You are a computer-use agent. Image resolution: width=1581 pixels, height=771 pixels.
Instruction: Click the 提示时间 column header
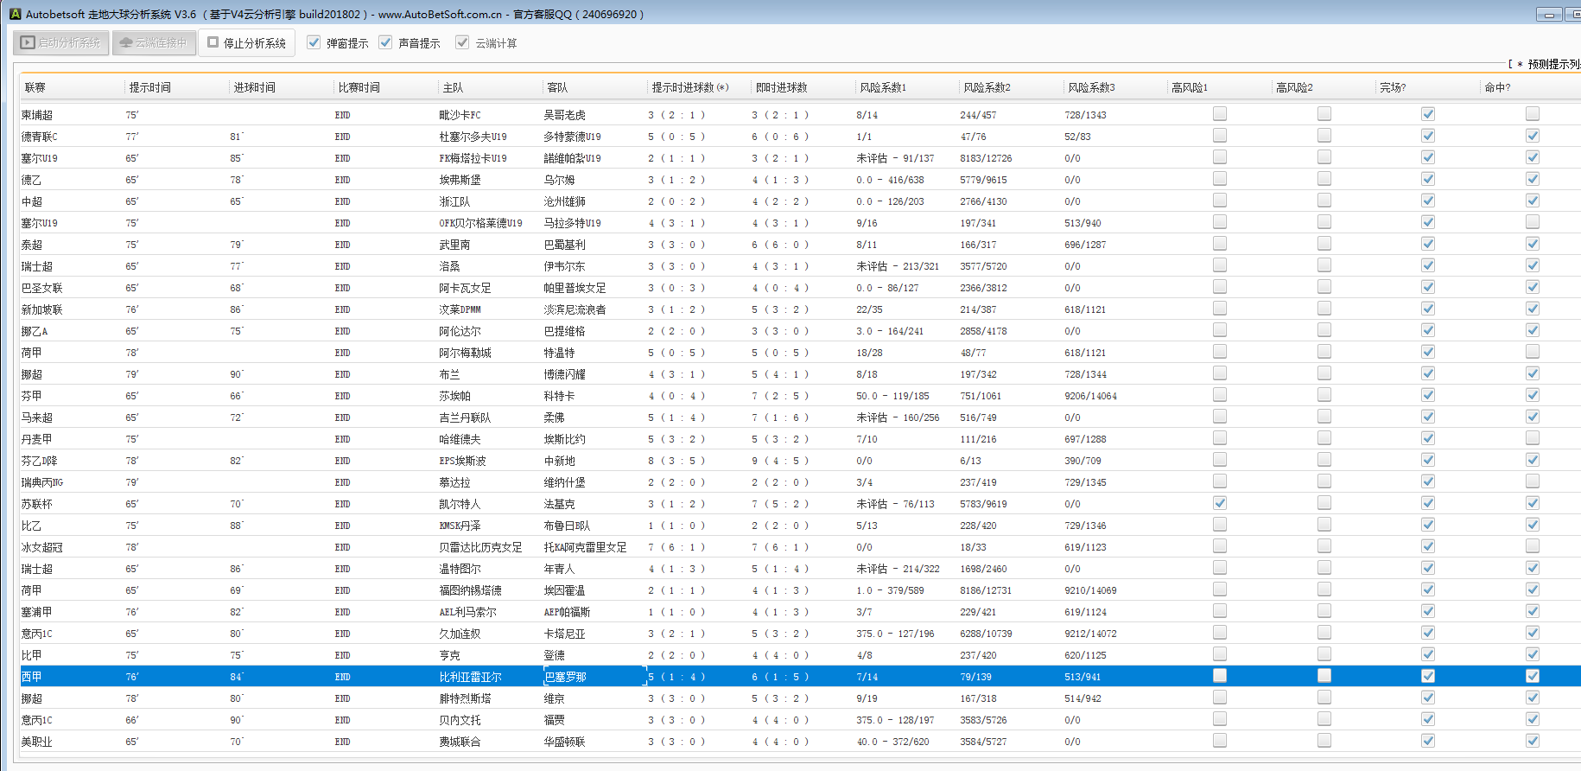pos(149,87)
